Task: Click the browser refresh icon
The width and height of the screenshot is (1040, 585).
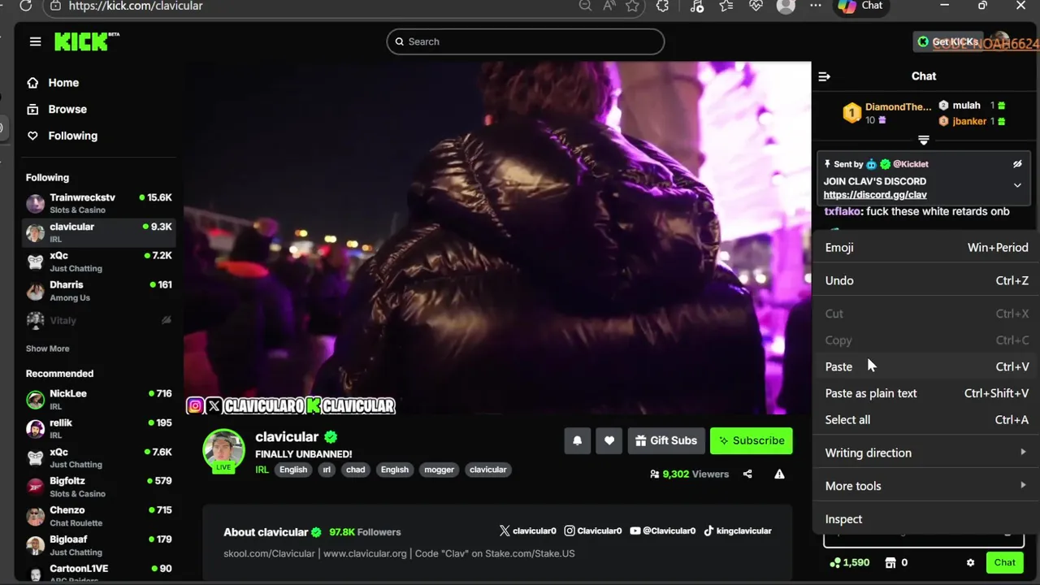Action: click(x=25, y=6)
